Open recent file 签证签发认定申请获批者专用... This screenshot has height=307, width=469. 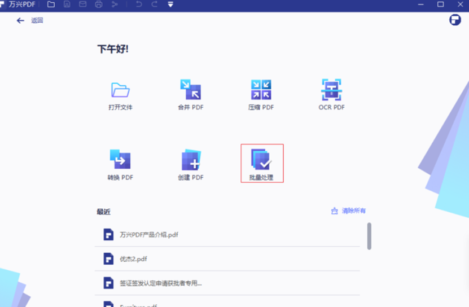[x=227, y=283]
